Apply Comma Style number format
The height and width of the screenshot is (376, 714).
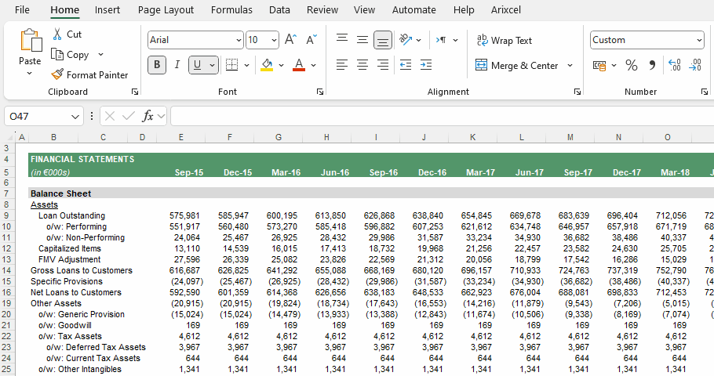(652, 66)
